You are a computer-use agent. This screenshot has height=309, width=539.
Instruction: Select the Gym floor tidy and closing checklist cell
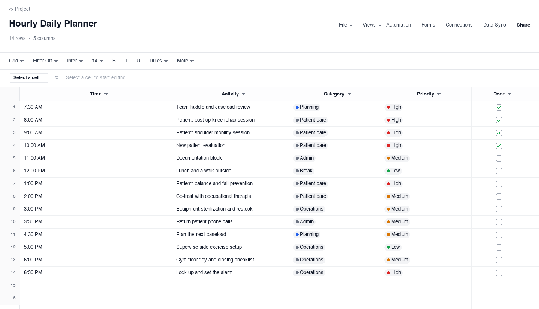coord(230,260)
